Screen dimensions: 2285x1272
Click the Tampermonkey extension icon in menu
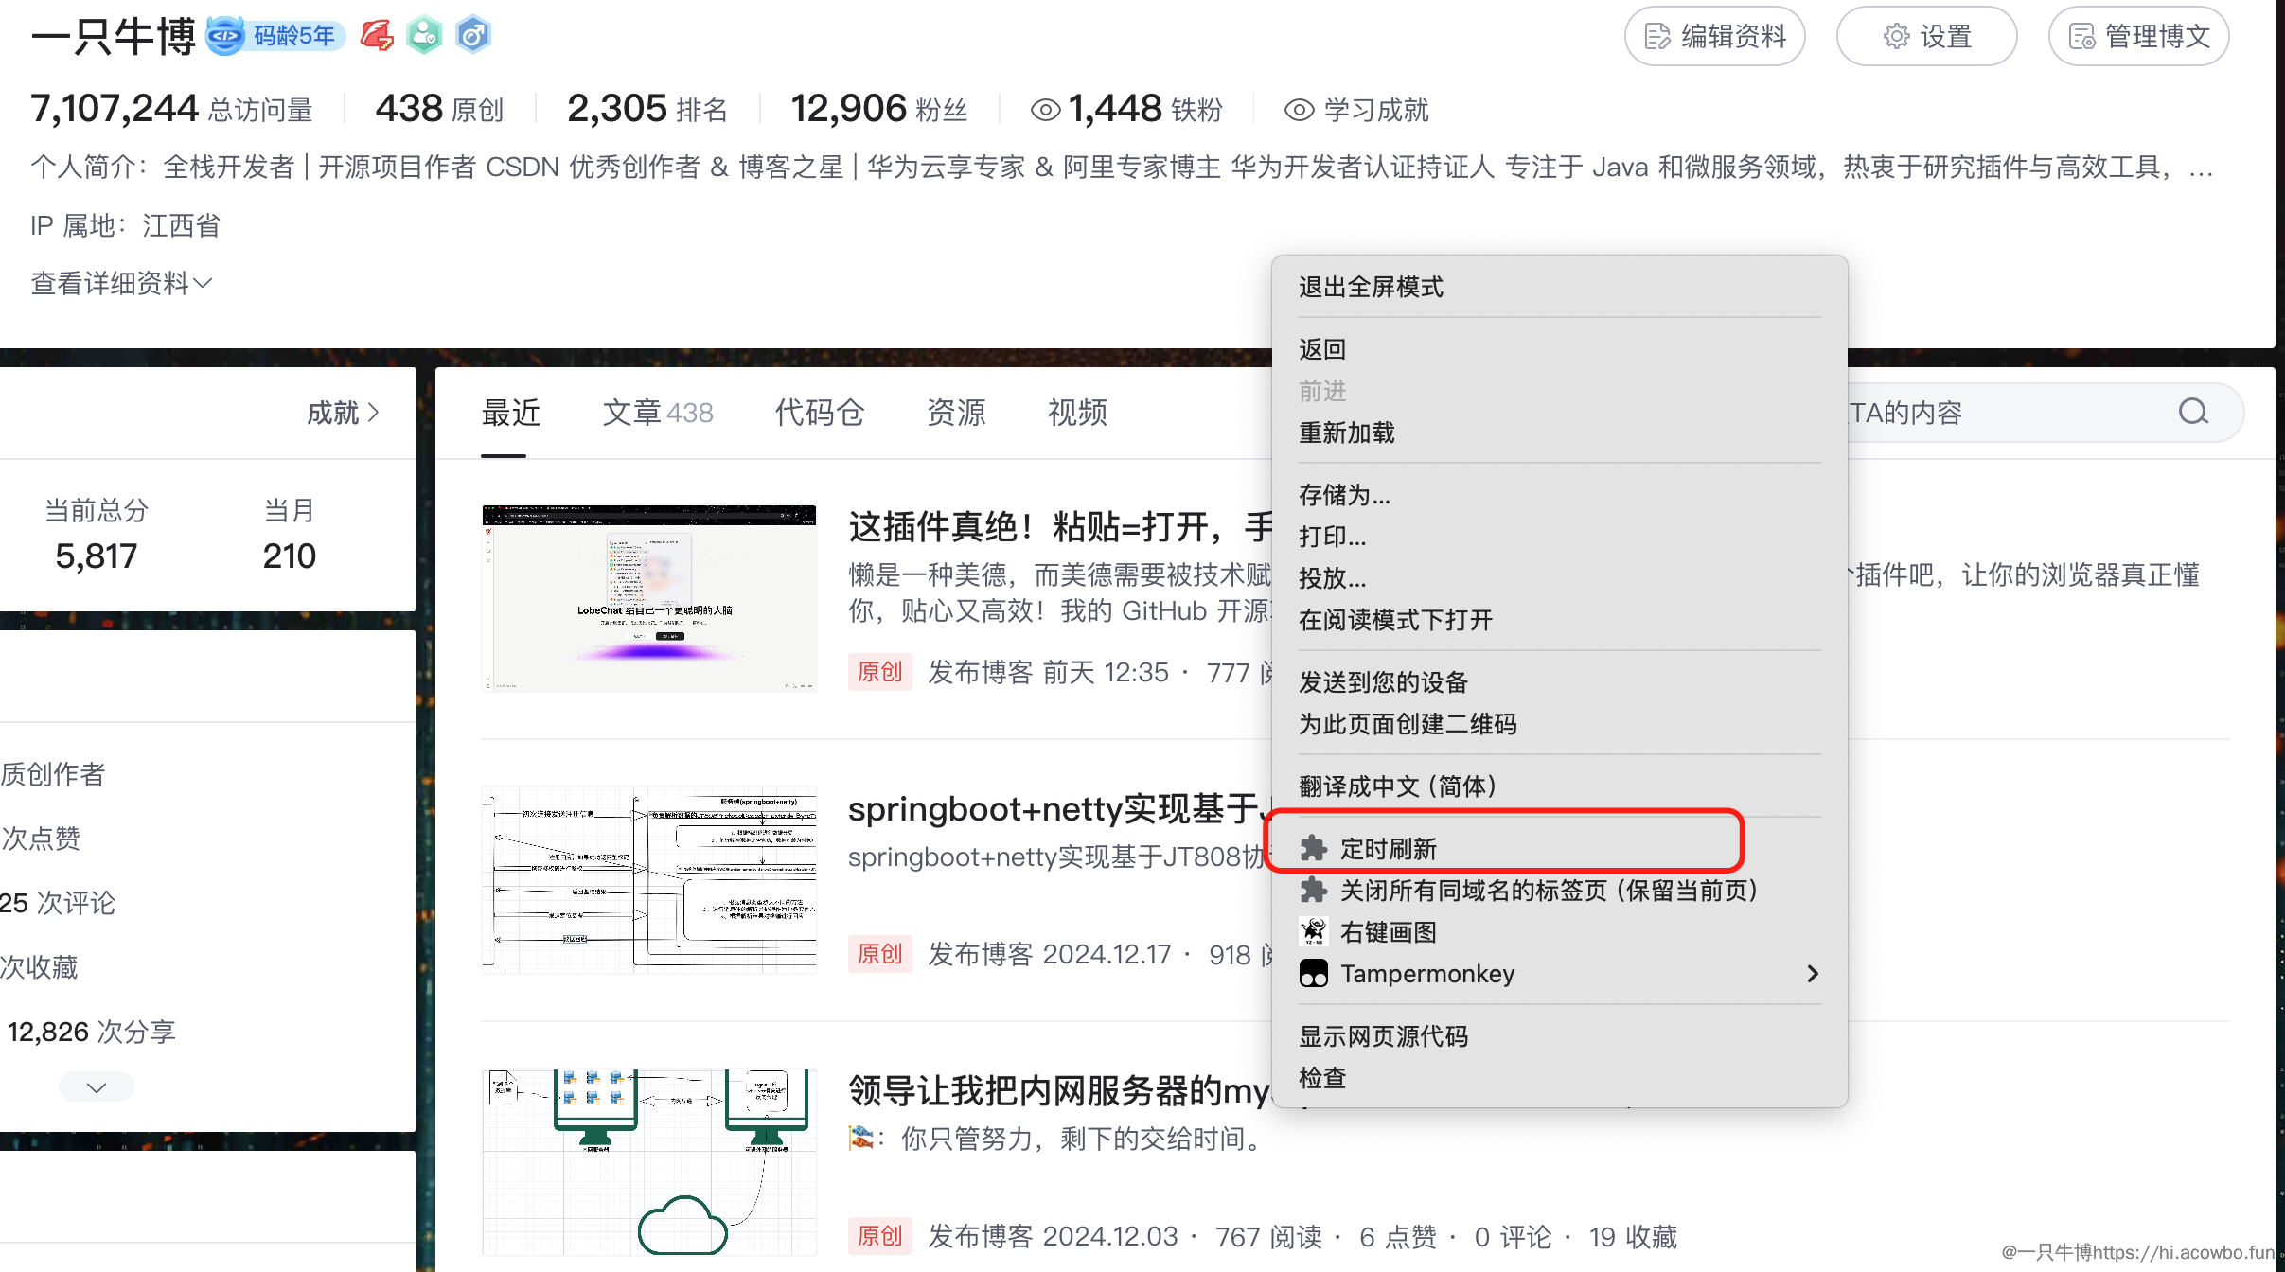1314,974
